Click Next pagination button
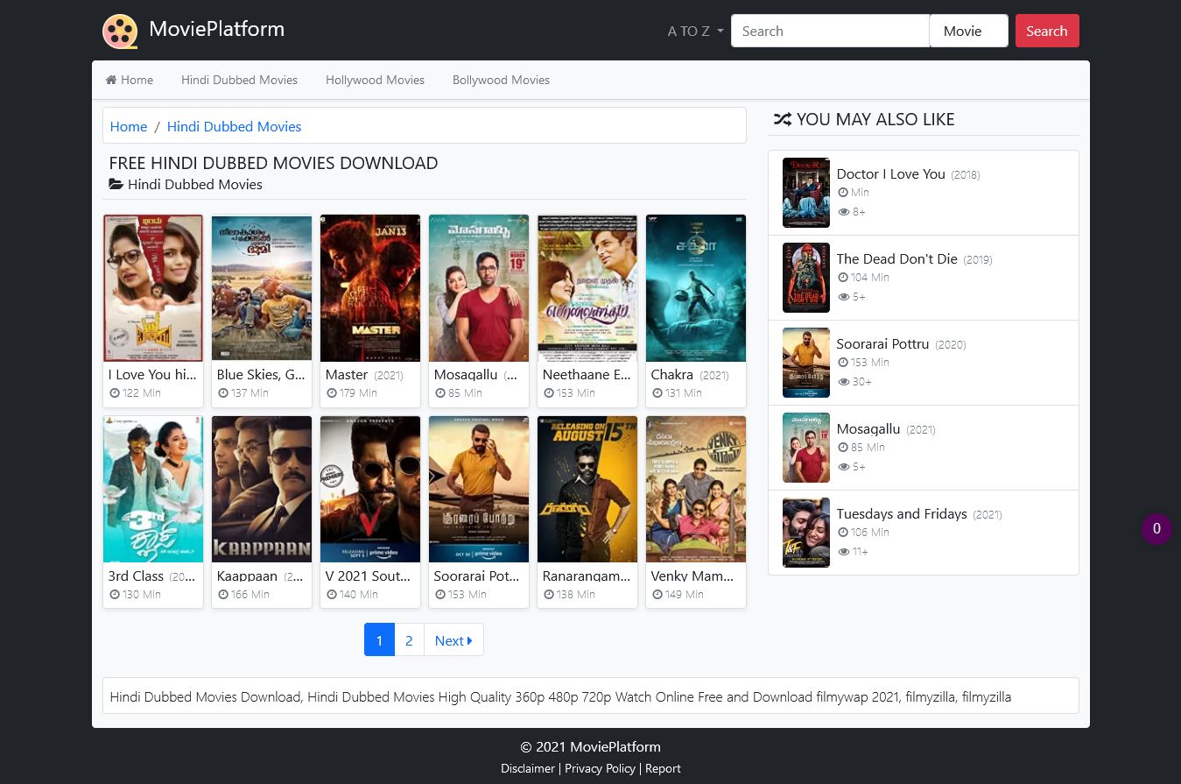This screenshot has width=1181, height=784. tap(453, 640)
